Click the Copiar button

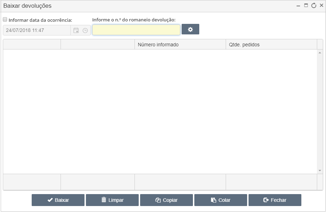[167, 200]
